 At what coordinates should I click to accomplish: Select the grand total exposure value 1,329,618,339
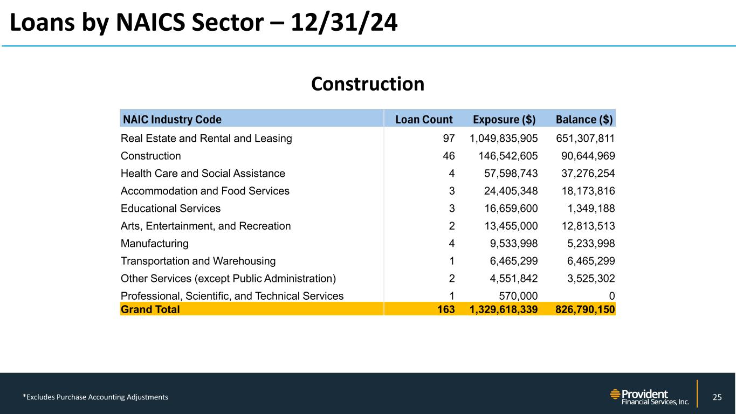pyautogui.click(x=500, y=309)
